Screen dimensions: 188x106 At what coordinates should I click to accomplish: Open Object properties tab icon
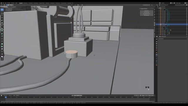click(x=157, y=52)
